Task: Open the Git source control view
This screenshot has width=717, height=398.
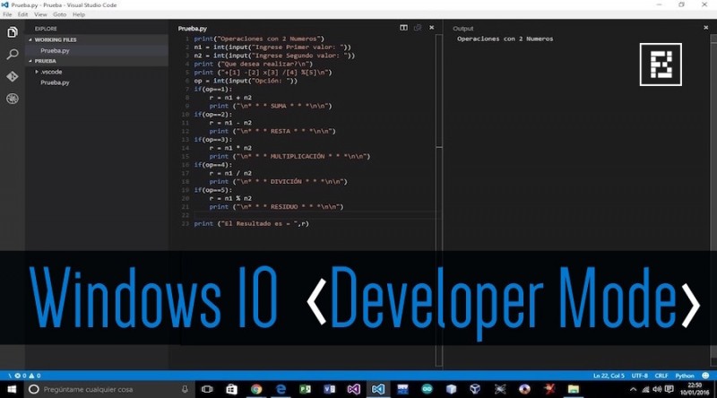Action: (13, 76)
